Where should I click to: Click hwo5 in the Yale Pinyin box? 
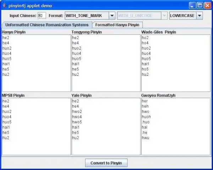tap(77, 122)
